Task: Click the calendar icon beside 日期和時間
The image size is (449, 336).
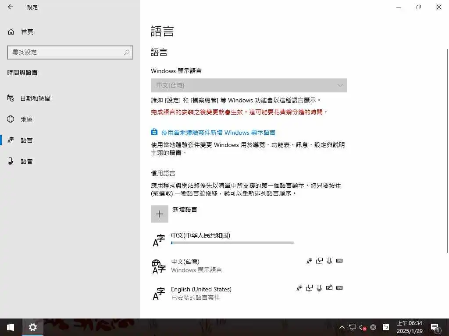Action: 11,98
